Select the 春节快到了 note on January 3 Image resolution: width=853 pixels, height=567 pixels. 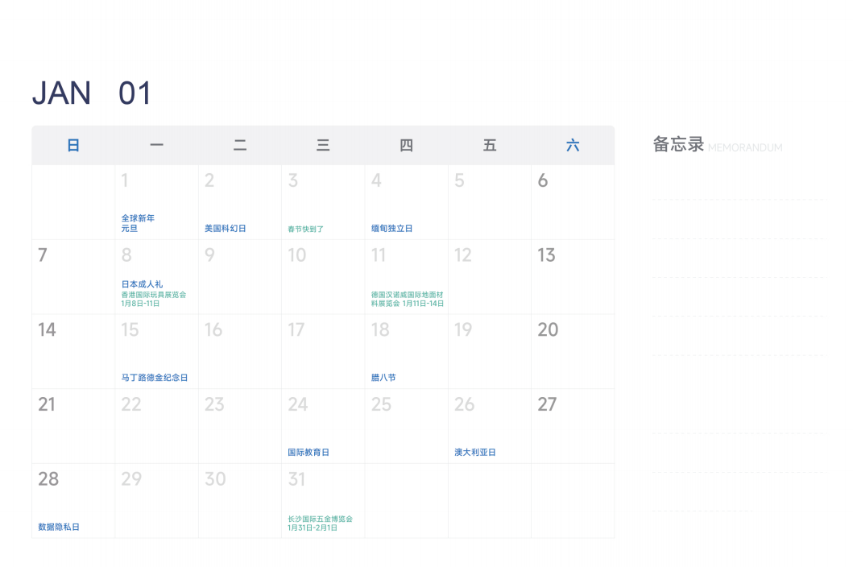[306, 230]
